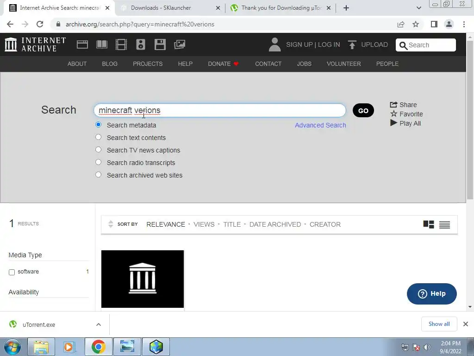Reload the current page

point(40,24)
